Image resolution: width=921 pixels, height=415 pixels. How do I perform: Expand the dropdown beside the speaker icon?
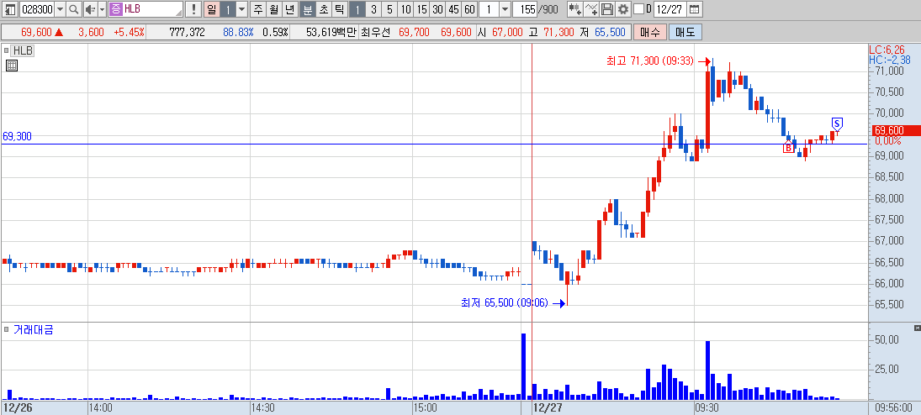pos(102,8)
